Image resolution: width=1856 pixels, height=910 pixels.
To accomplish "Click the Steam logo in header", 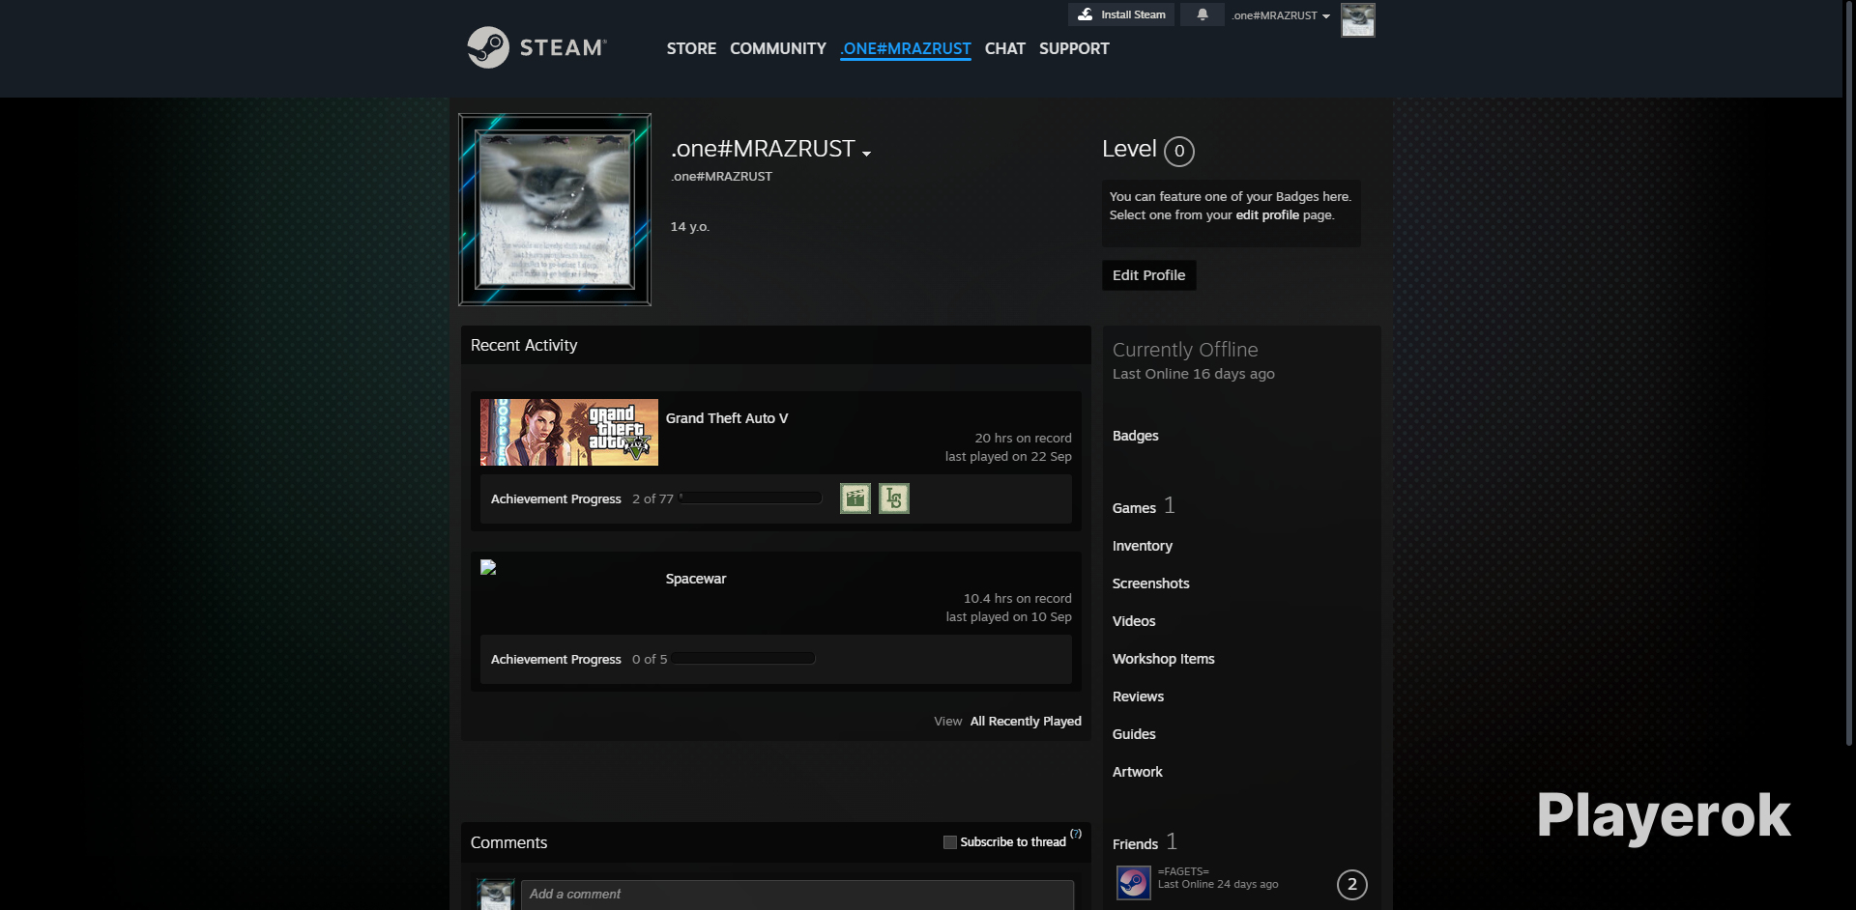I will tap(536, 47).
